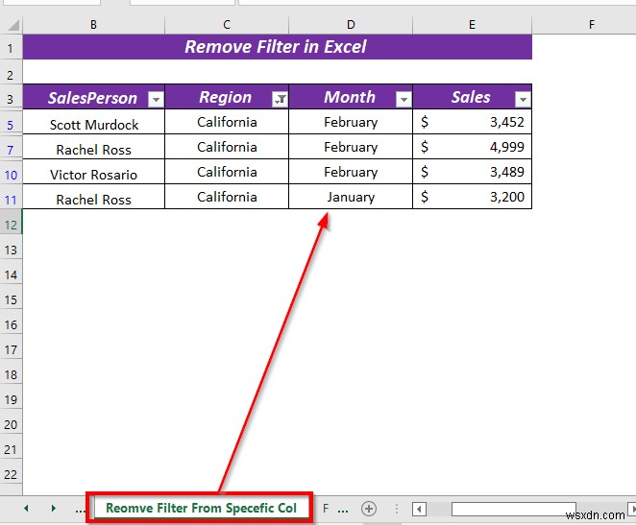Select California cell in row 10
This screenshot has height=525, width=636.
click(x=227, y=172)
